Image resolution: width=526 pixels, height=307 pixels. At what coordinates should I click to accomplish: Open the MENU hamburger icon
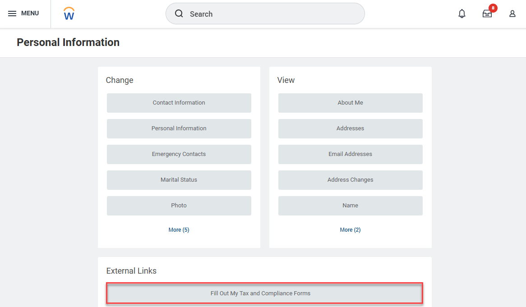12,13
